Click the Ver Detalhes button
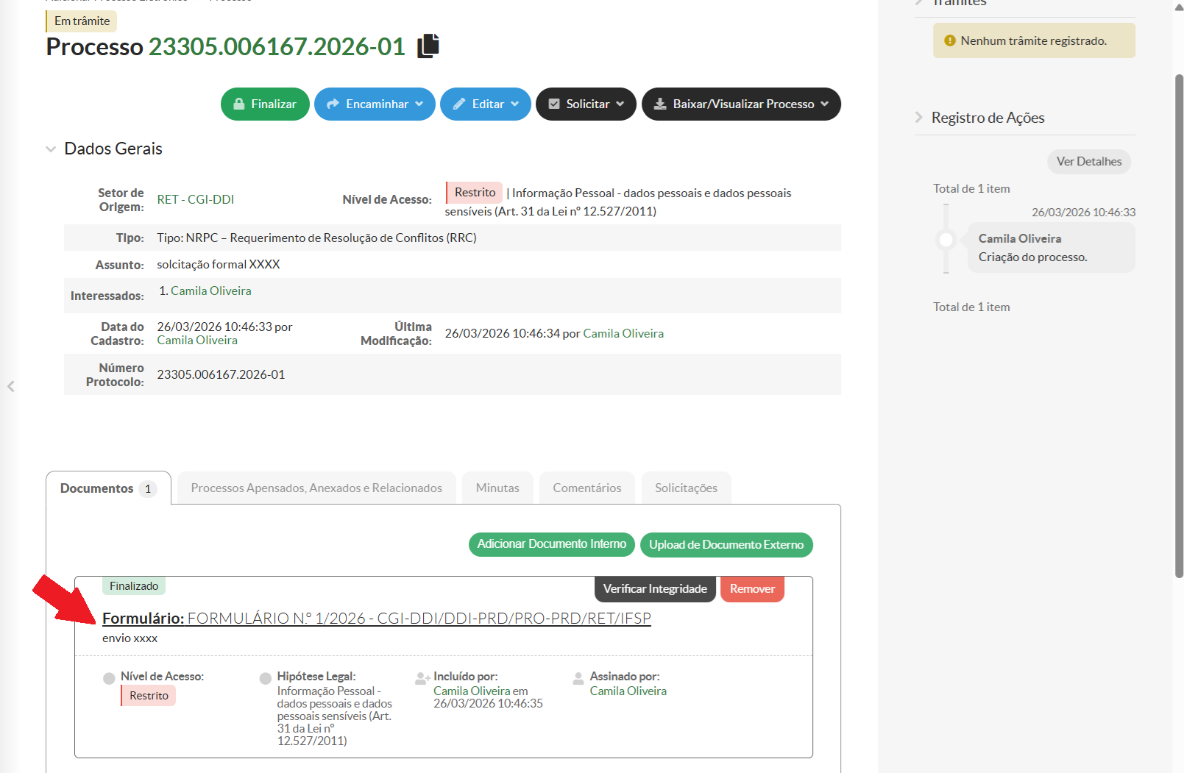Image resolution: width=1184 pixels, height=773 pixels. [x=1088, y=162]
